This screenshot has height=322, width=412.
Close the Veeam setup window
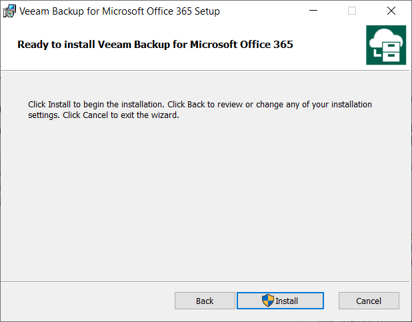(x=391, y=11)
